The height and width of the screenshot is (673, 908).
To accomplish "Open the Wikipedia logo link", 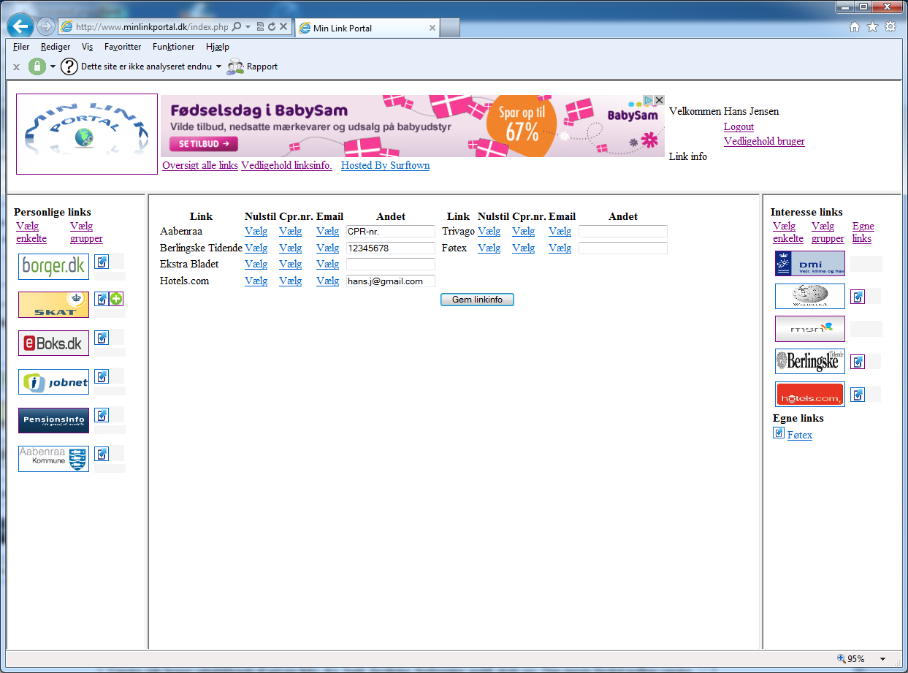I will tap(809, 296).
